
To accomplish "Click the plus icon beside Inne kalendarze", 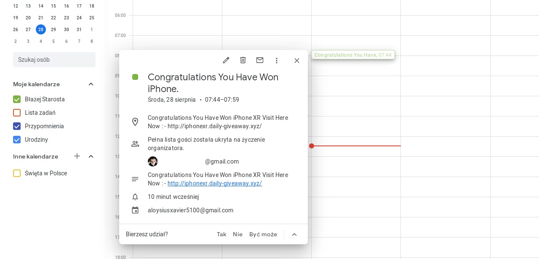I will click(x=77, y=156).
